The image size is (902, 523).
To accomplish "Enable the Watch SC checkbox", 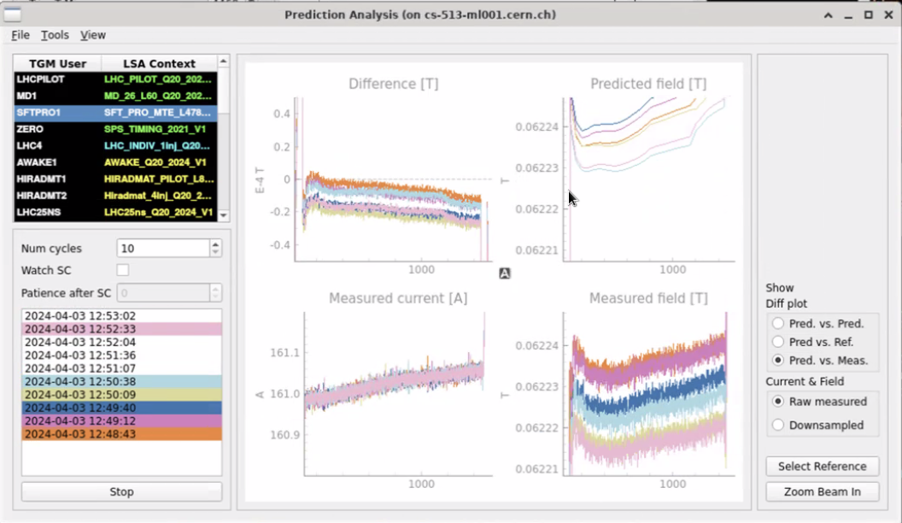I will click(123, 270).
